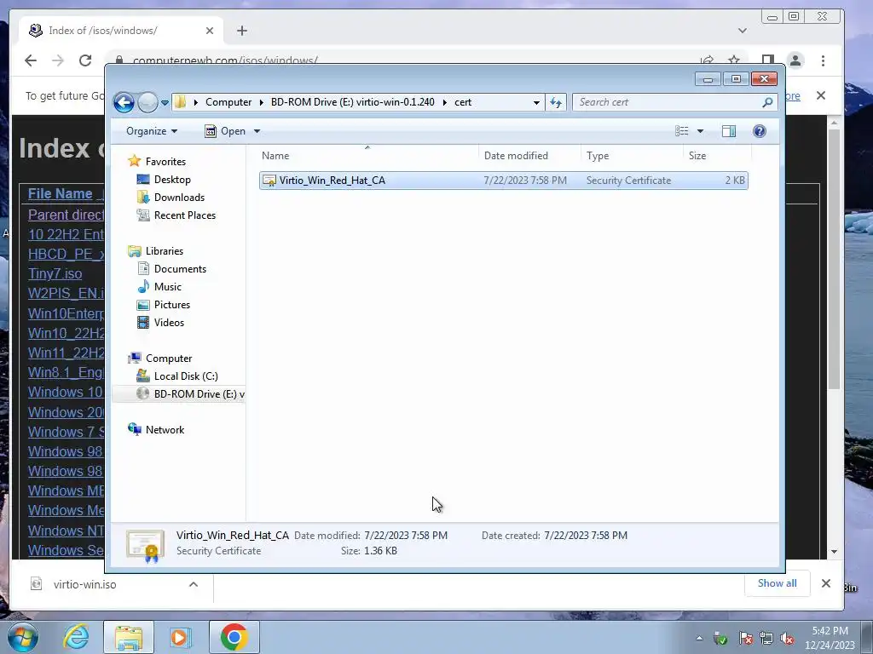Click the Change your view icon

[681, 131]
